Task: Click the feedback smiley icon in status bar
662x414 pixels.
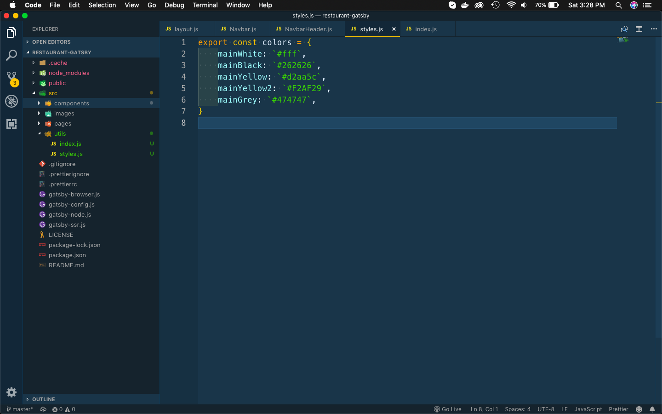Action: point(639,409)
